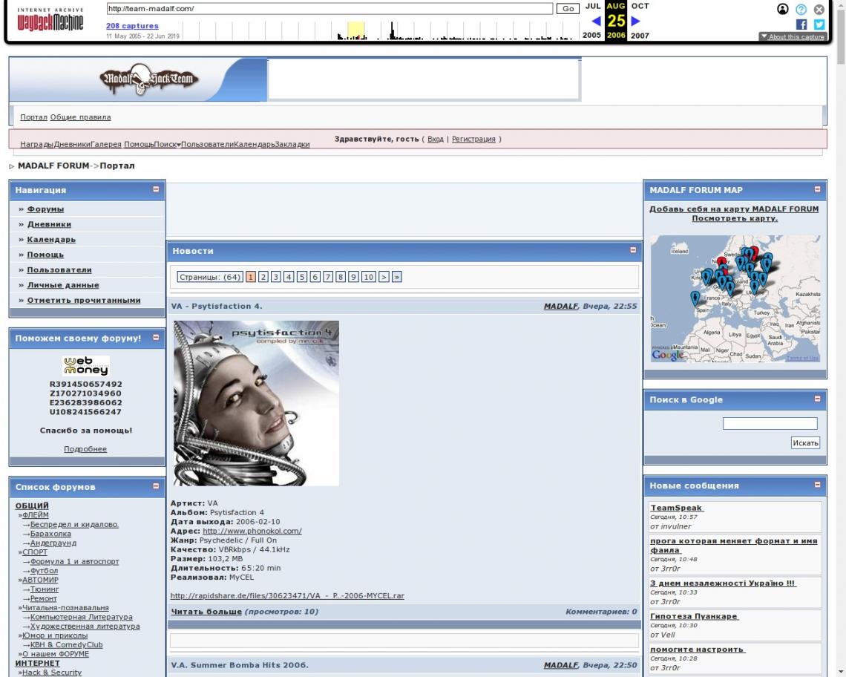846x677 pixels.
Task: Click Посмотреть карту link
Action: pos(735,218)
